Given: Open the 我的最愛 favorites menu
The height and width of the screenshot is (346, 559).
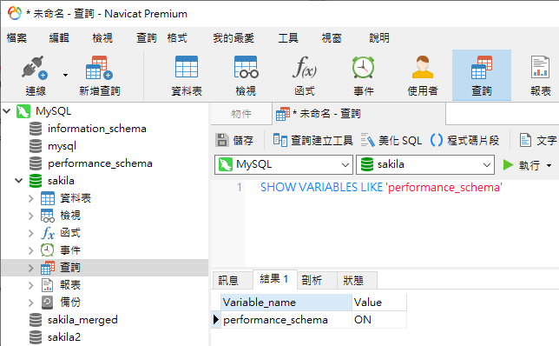Looking at the screenshot, I should click(233, 38).
